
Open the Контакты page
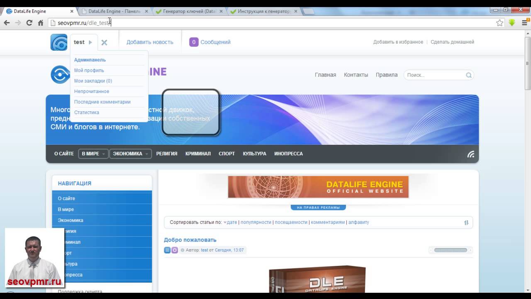coord(356,75)
